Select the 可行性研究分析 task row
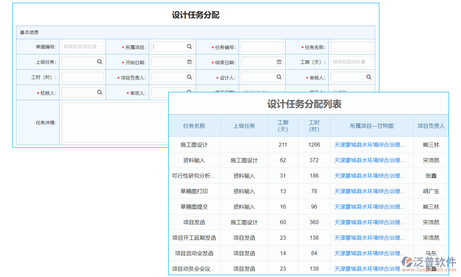 [x=195, y=175]
